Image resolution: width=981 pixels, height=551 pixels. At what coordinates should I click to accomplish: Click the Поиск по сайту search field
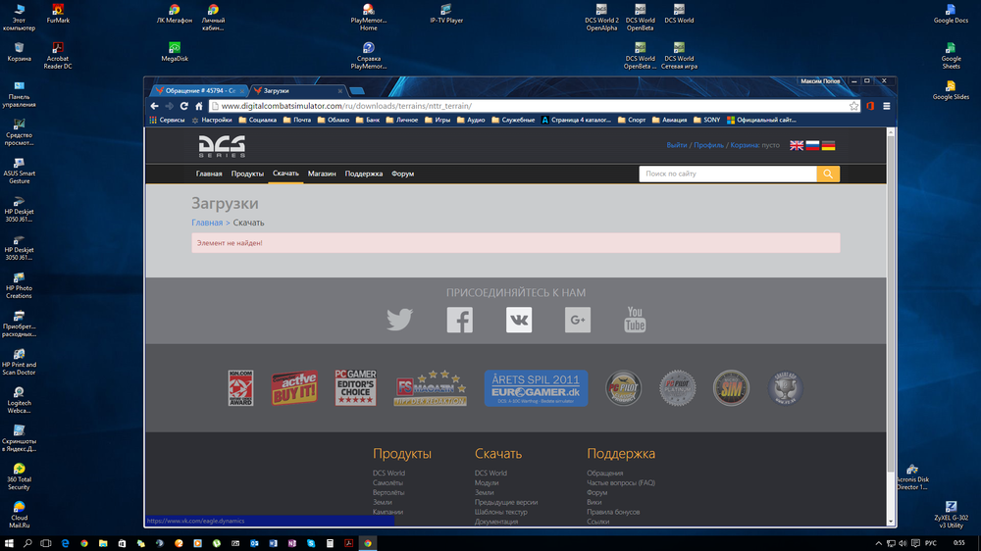(728, 174)
